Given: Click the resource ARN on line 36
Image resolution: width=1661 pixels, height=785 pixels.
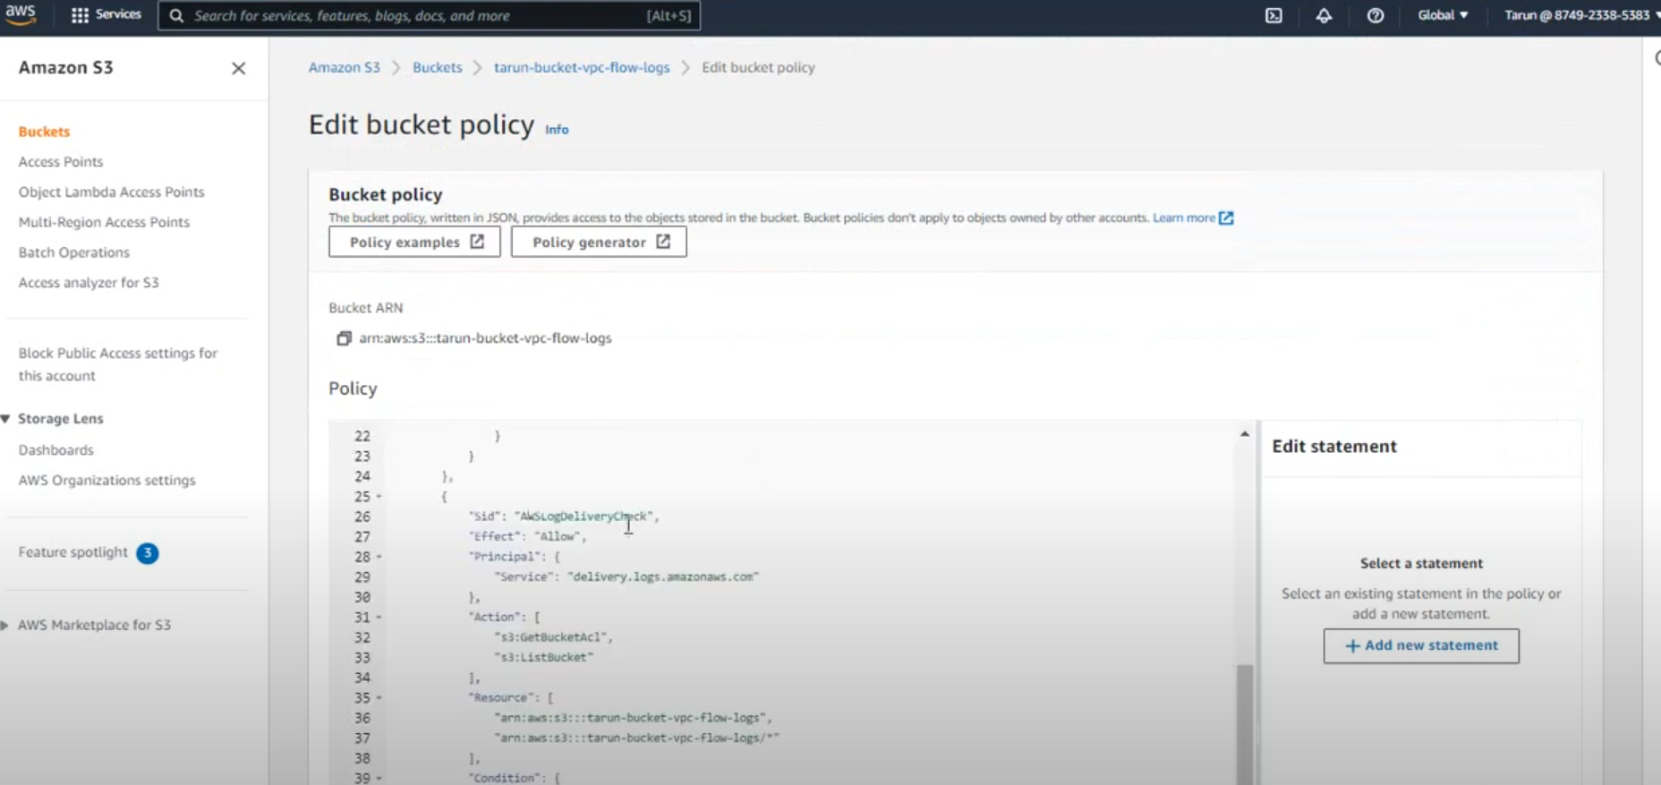Looking at the screenshot, I should [x=633, y=718].
